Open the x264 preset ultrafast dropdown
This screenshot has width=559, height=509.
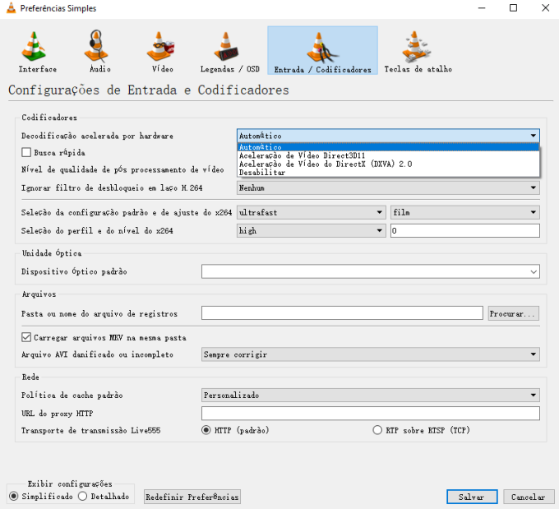pyautogui.click(x=312, y=212)
